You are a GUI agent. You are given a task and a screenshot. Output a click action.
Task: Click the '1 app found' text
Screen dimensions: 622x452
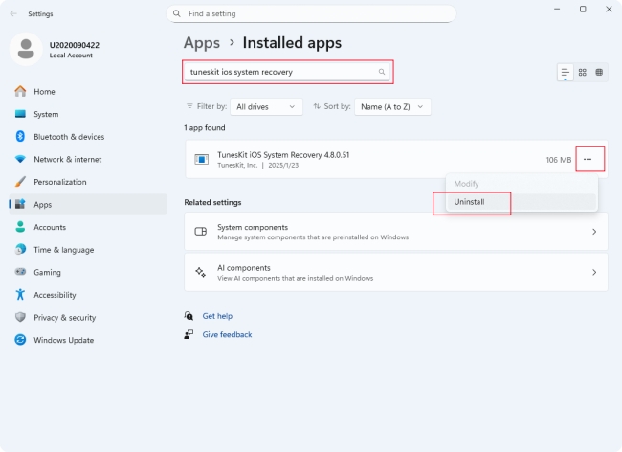(x=205, y=127)
